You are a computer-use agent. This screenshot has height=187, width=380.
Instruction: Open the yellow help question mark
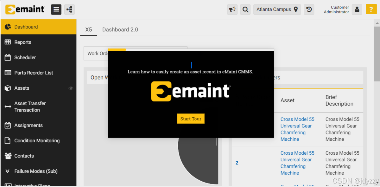click(371, 9)
